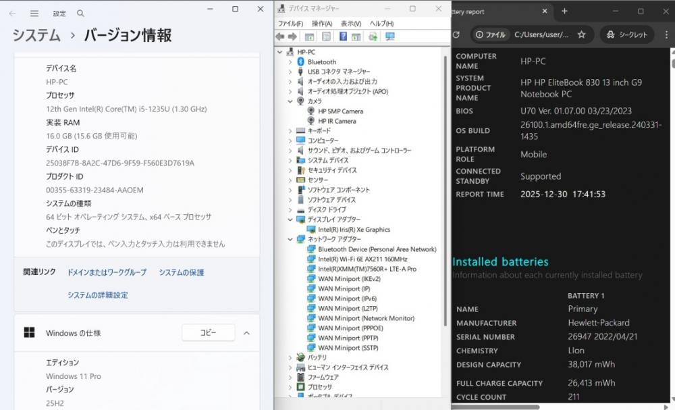Click ファイル info chip in address bar
Screen dimensions: 675x410
[490, 34]
